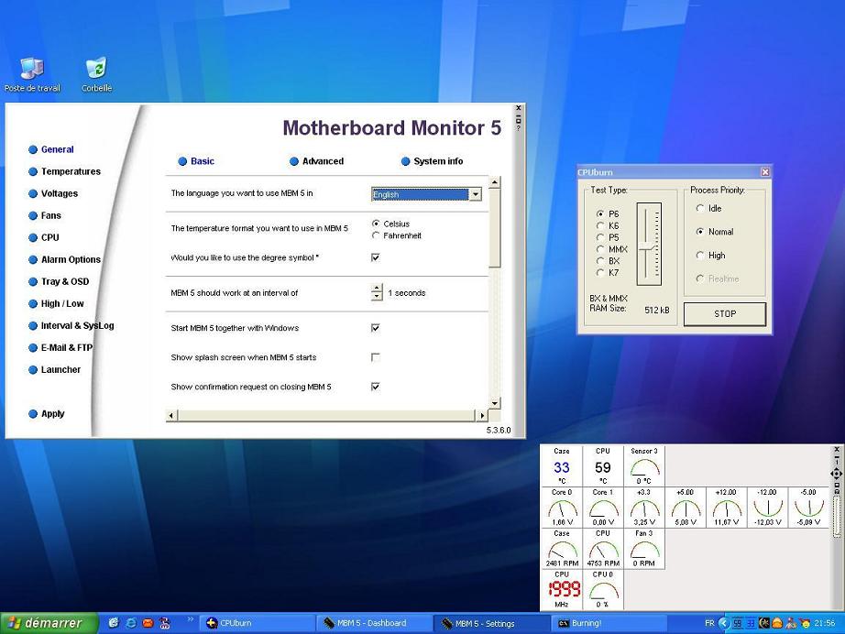Click the +12.00 voltage gauge

coord(727,508)
